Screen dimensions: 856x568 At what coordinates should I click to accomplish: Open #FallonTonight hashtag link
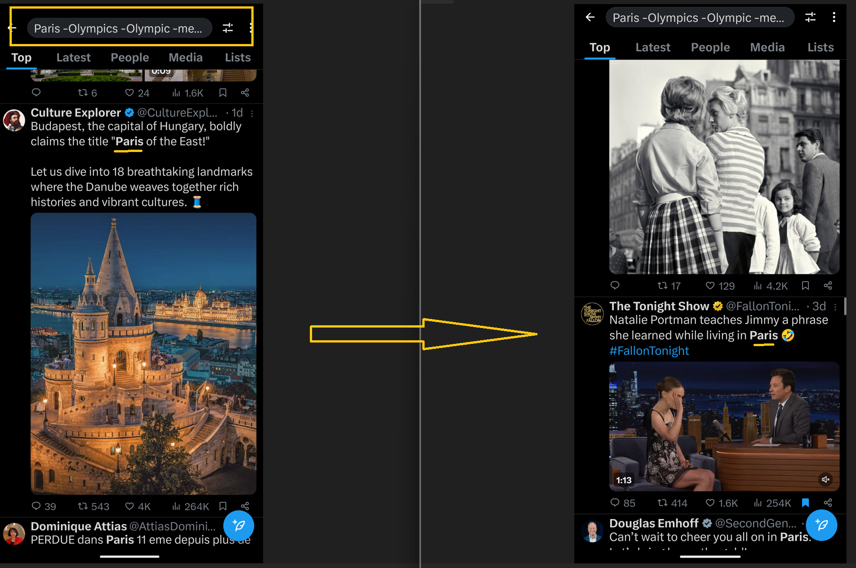click(x=649, y=351)
